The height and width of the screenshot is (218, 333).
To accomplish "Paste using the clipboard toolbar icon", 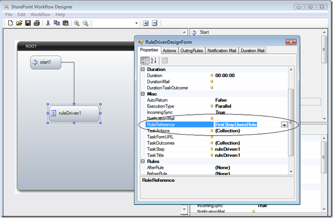I will (66, 23).
